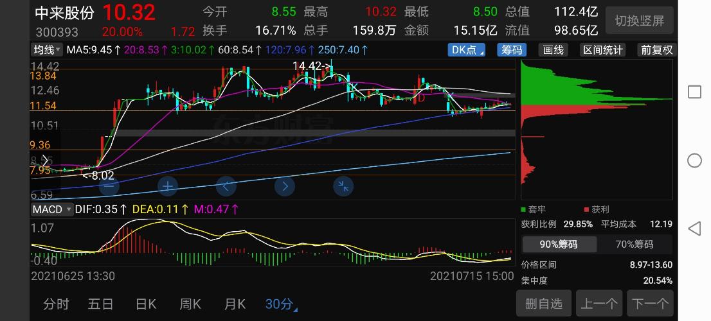Tap 切换竖屏 to switch portrait
This screenshot has width=711, height=321.
click(x=640, y=21)
